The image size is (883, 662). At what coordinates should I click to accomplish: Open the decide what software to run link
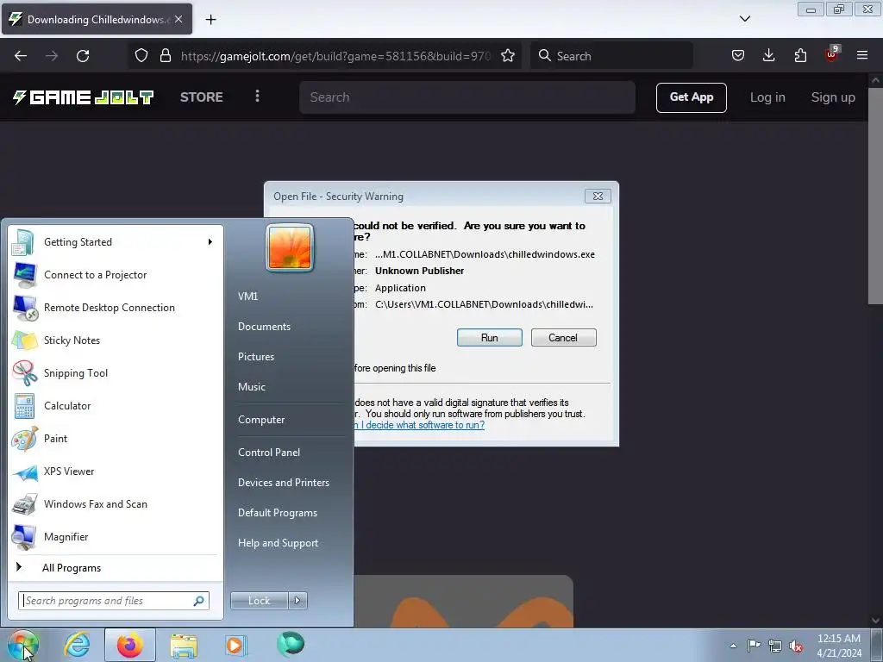point(420,425)
